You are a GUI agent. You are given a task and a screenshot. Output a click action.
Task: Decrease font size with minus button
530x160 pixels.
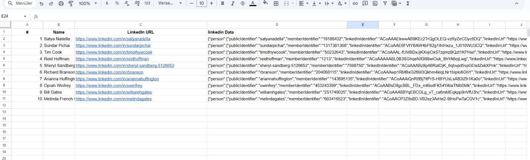pos(191,3)
